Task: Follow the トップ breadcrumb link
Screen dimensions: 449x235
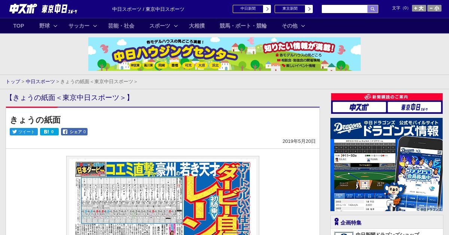Action: [x=13, y=82]
